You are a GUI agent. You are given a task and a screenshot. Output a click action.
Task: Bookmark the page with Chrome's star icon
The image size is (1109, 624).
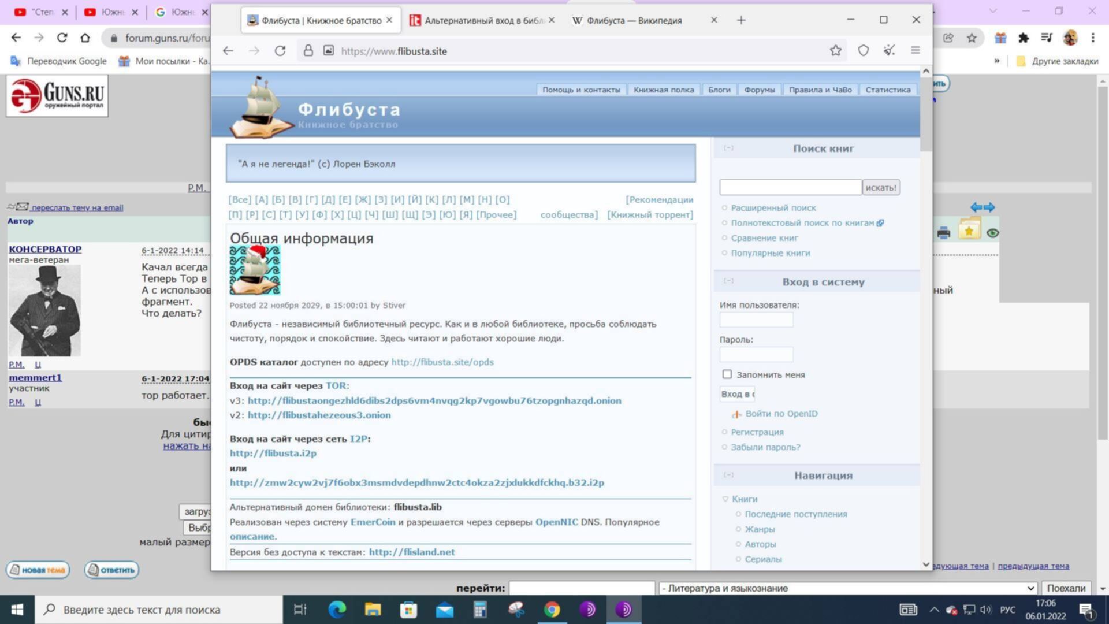point(972,38)
